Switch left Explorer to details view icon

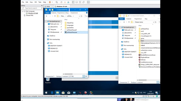coord(84,76)
